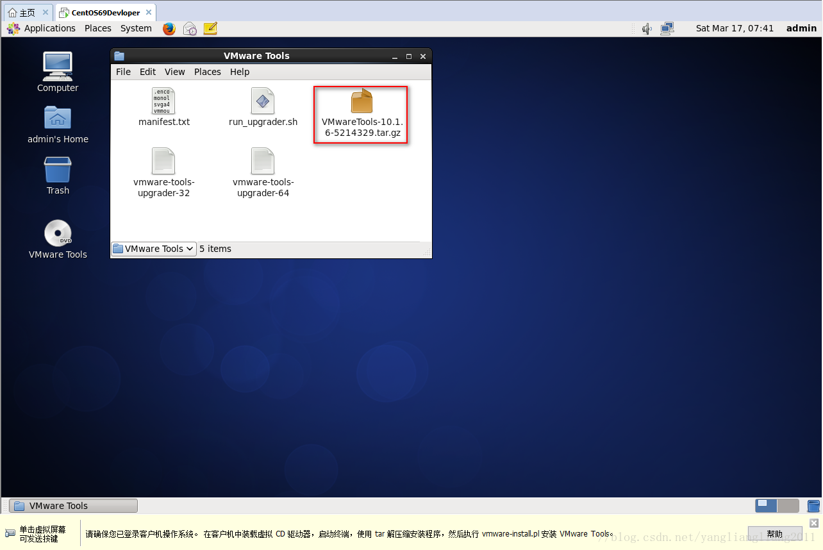Close the VMware hint bar
Image resolution: width=823 pixels, height=550 pixels.
click(814, 522)
